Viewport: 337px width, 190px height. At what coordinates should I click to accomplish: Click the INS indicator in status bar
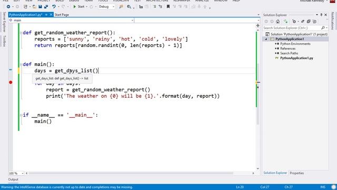(323, 187)
